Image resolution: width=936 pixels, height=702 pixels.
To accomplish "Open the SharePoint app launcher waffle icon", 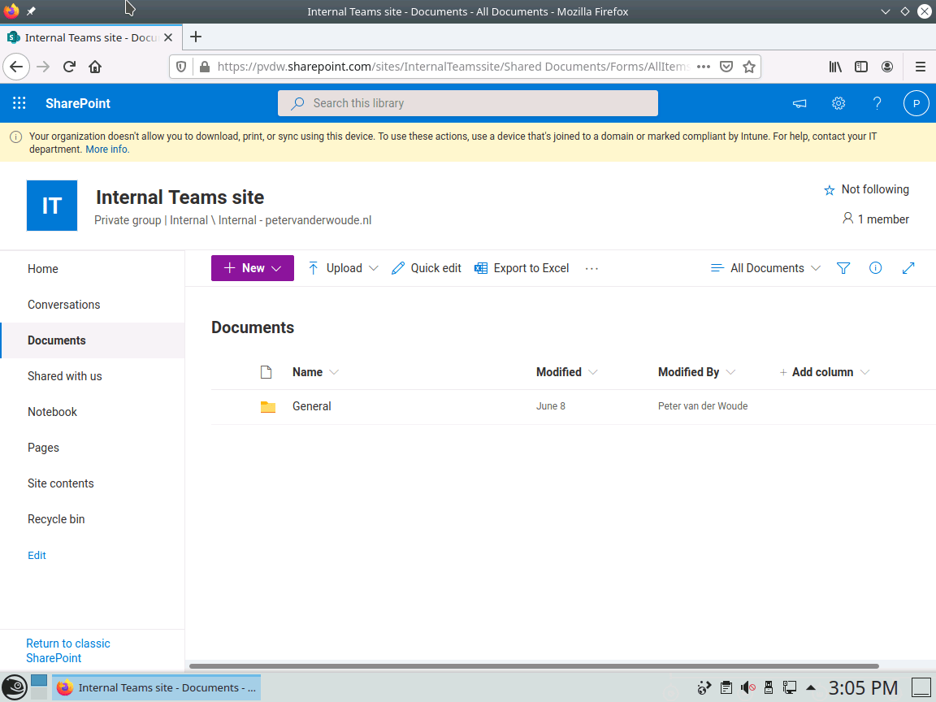I will tap(19, 103).
